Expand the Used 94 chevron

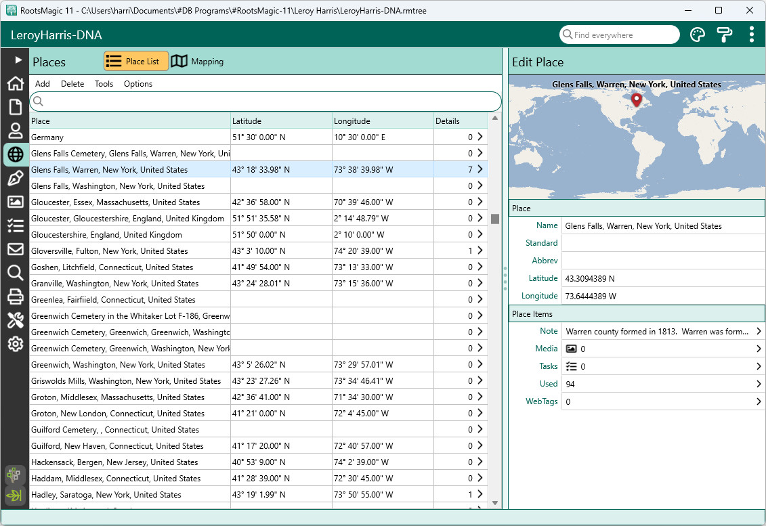click(x=759, y=384)
